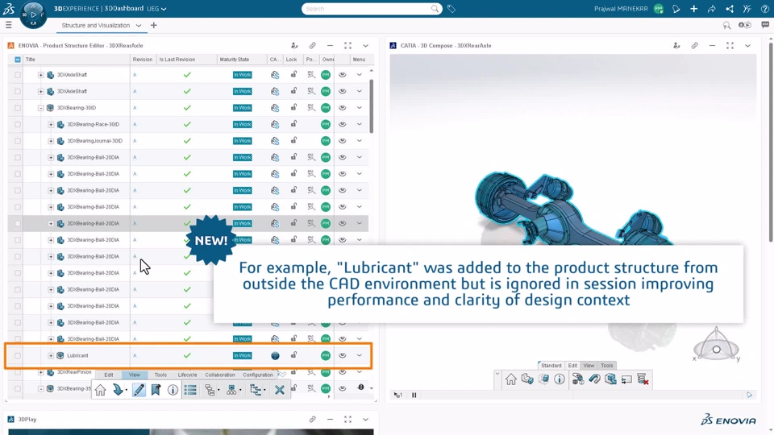Open the Configuration tab in the structure toolbar
Viewport: 774px width, 435px height.
coord(258,375)
